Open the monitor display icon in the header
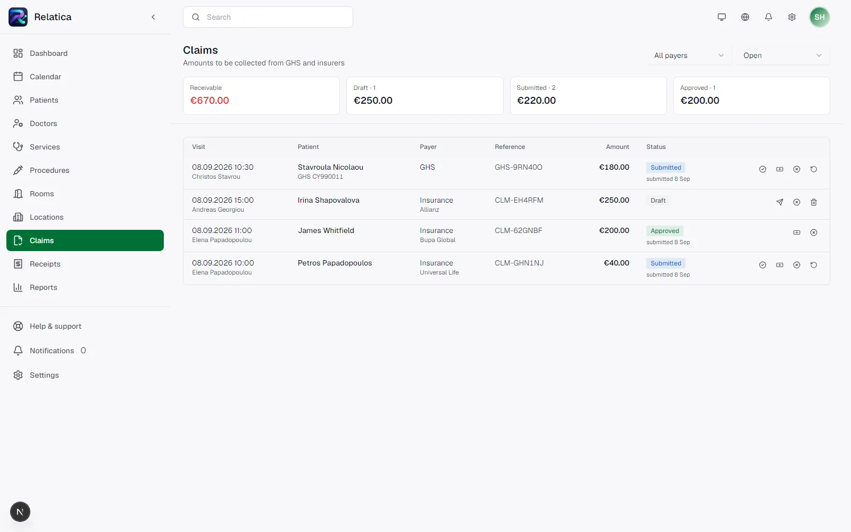This screenshot has height=532, width=851. [722, 17]
